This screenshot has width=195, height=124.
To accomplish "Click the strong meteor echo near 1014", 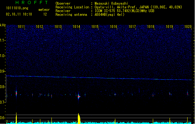I will click(79, 96).
